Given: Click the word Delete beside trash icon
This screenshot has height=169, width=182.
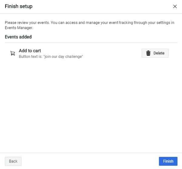Looking at the screenshot, I should (x=159, y=53).
